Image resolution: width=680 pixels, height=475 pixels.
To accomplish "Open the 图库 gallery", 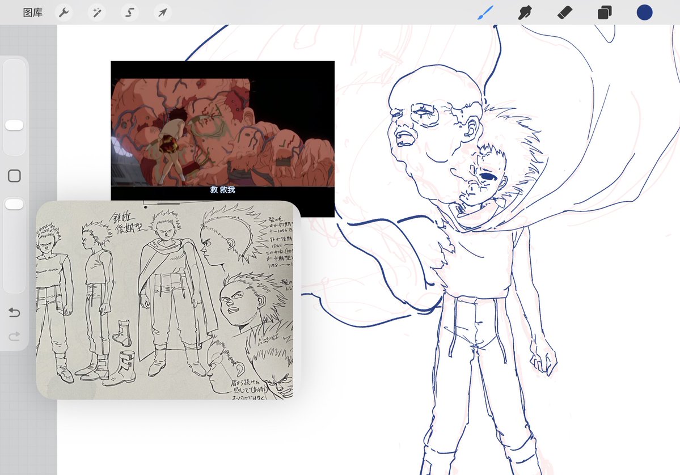I will (33, 12).
